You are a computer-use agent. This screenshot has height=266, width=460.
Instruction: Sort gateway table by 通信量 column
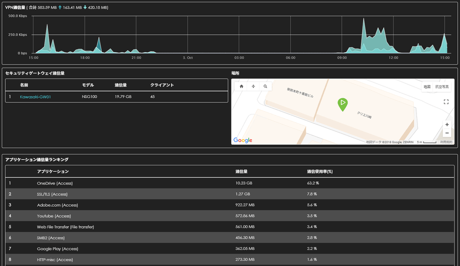(x=121, y=85)
